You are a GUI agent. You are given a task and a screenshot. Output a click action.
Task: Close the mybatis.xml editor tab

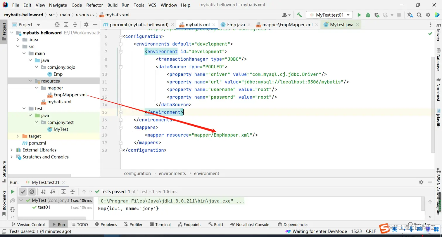214,25
